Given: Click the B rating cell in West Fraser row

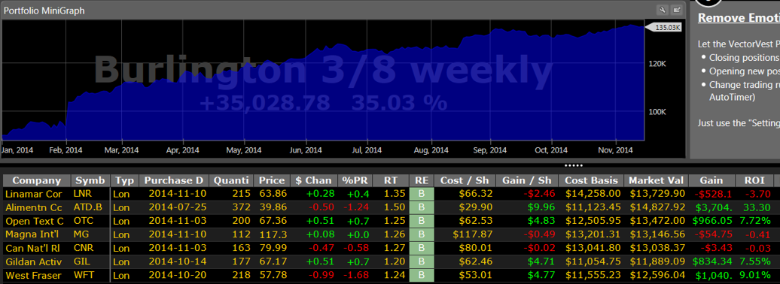Looking at the screenshot, I should [422, 275].
